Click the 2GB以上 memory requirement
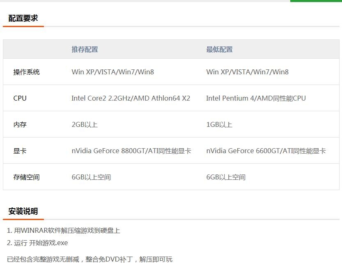The image size is (342, 280). (85, 124)
